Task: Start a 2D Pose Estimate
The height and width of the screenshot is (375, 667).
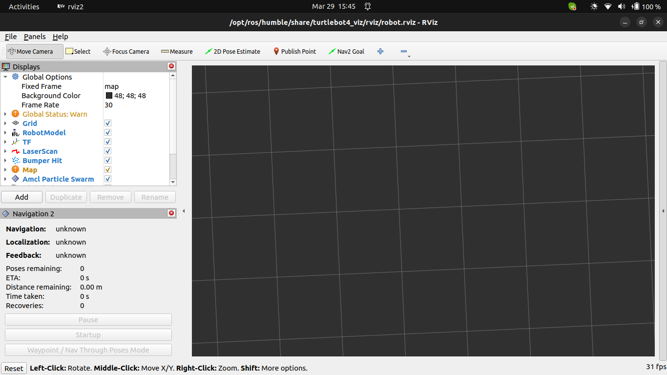Action: (x=232, y=51)
